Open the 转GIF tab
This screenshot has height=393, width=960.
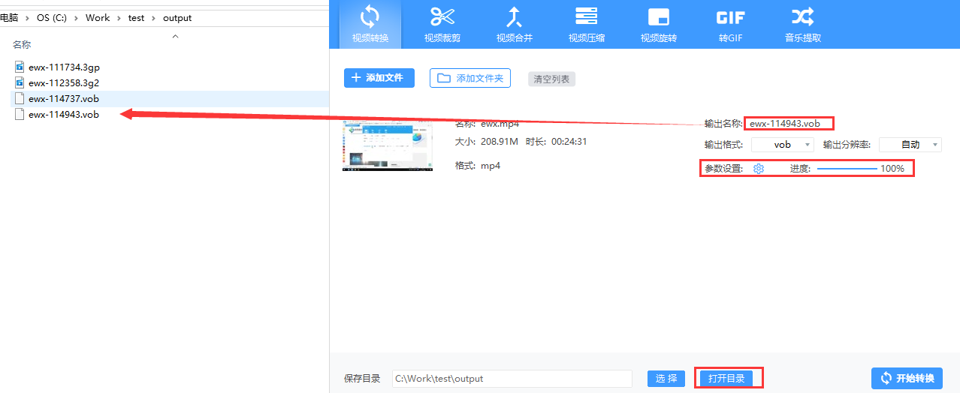click(x=730, y=24)
